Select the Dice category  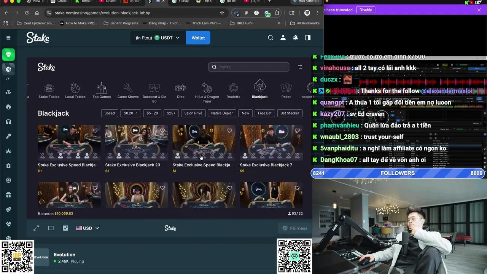pos(181,91)
